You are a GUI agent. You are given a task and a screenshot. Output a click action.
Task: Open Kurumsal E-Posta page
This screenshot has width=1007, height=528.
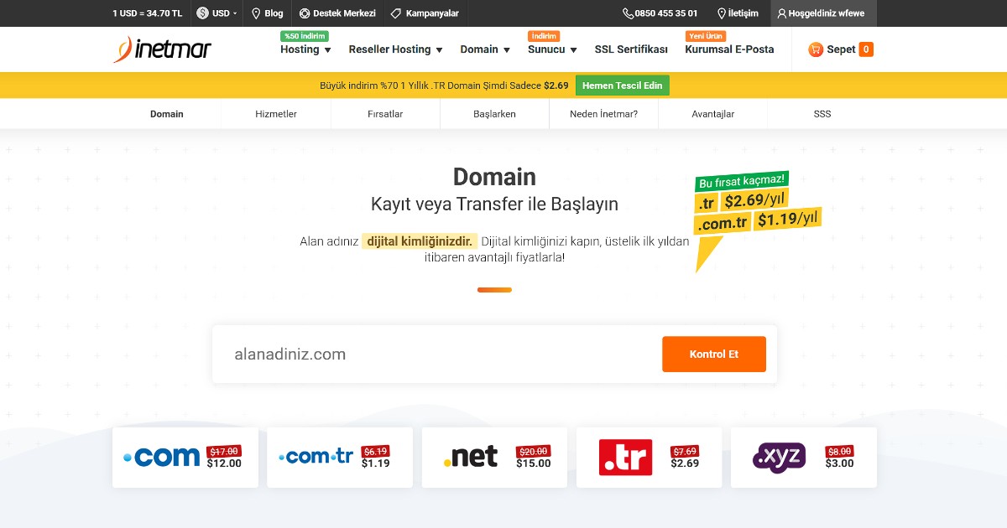point(729,49)
